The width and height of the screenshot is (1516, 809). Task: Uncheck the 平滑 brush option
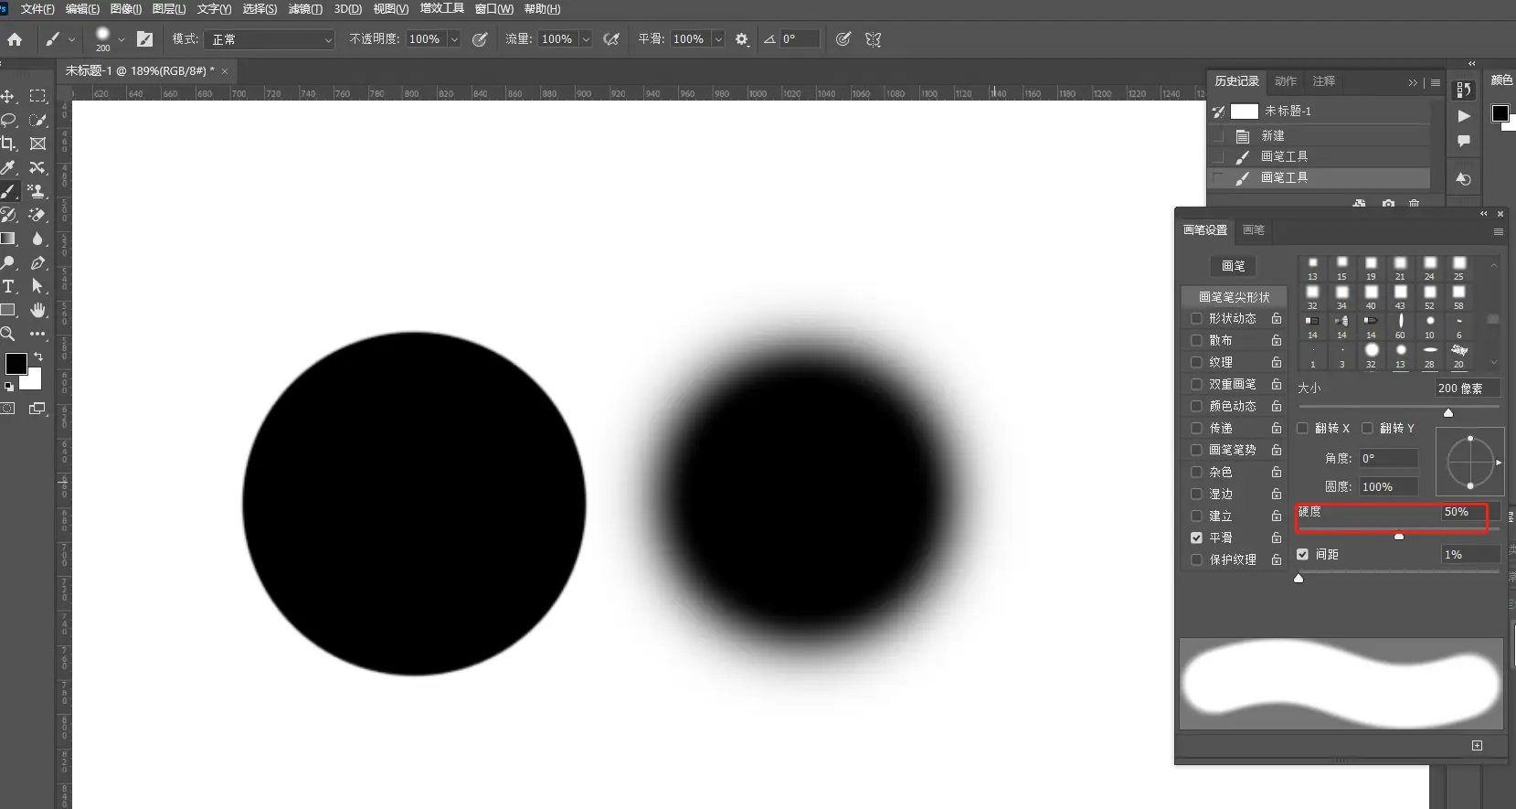[x=1196, y=538]
